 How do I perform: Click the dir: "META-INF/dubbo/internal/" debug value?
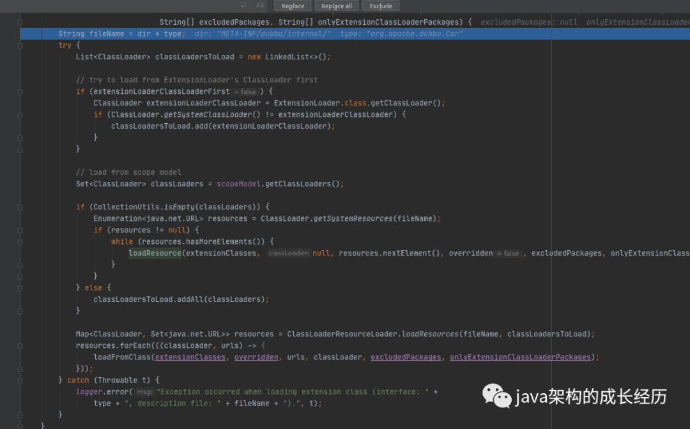click(263, 34)
